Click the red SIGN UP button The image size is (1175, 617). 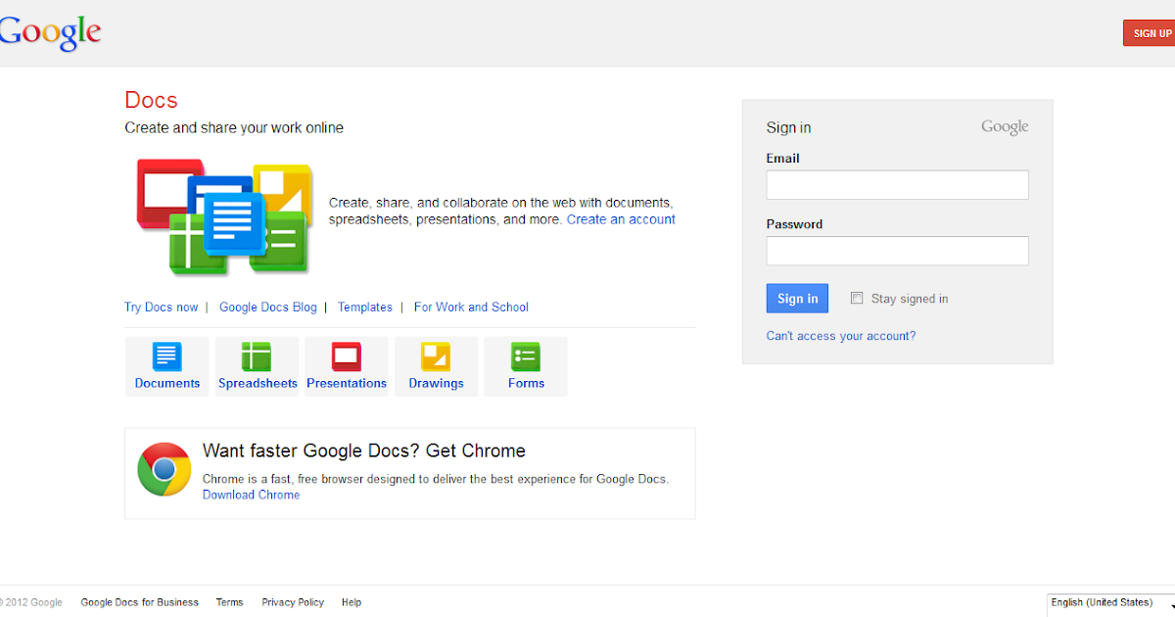click(1151, 33)
